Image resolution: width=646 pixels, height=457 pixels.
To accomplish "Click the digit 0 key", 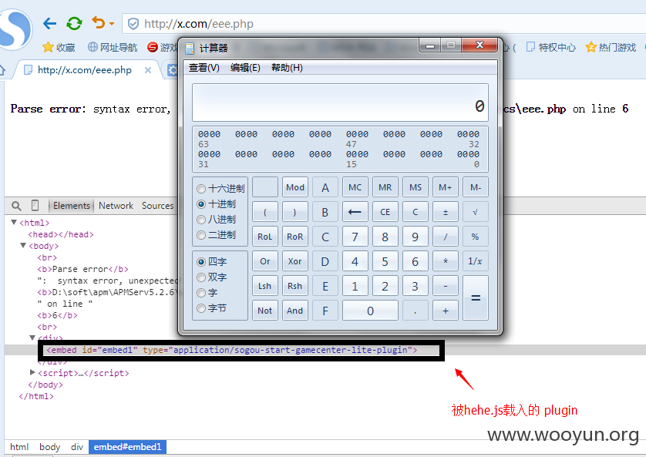I will (x=370, y=311).
